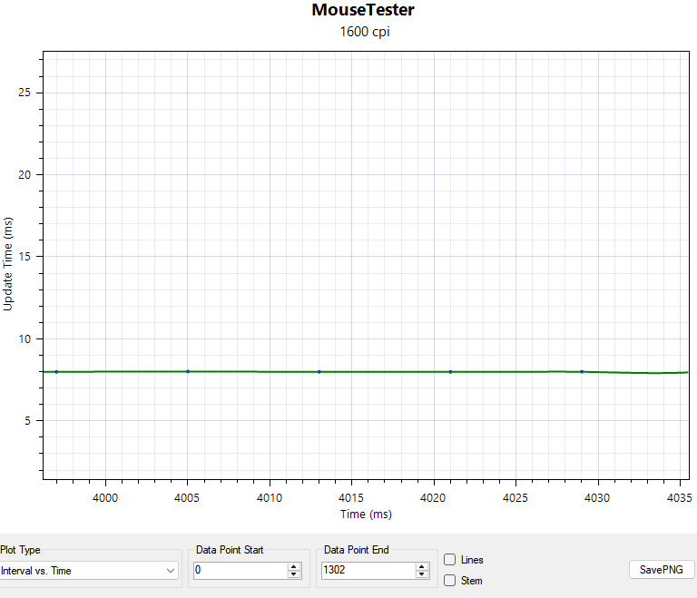The image size is (697, 598).
Task: Select the 1600 cpi subtitle text
Action: (x=363, y=32)
